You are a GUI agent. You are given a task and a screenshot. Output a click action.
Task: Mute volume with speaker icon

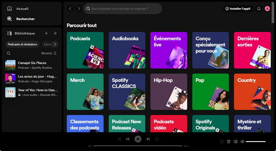(x=242, y=142)
